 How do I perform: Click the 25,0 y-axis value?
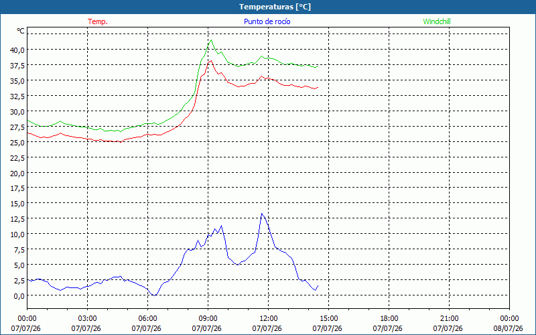pyautogui.click(x=17, y=142)
